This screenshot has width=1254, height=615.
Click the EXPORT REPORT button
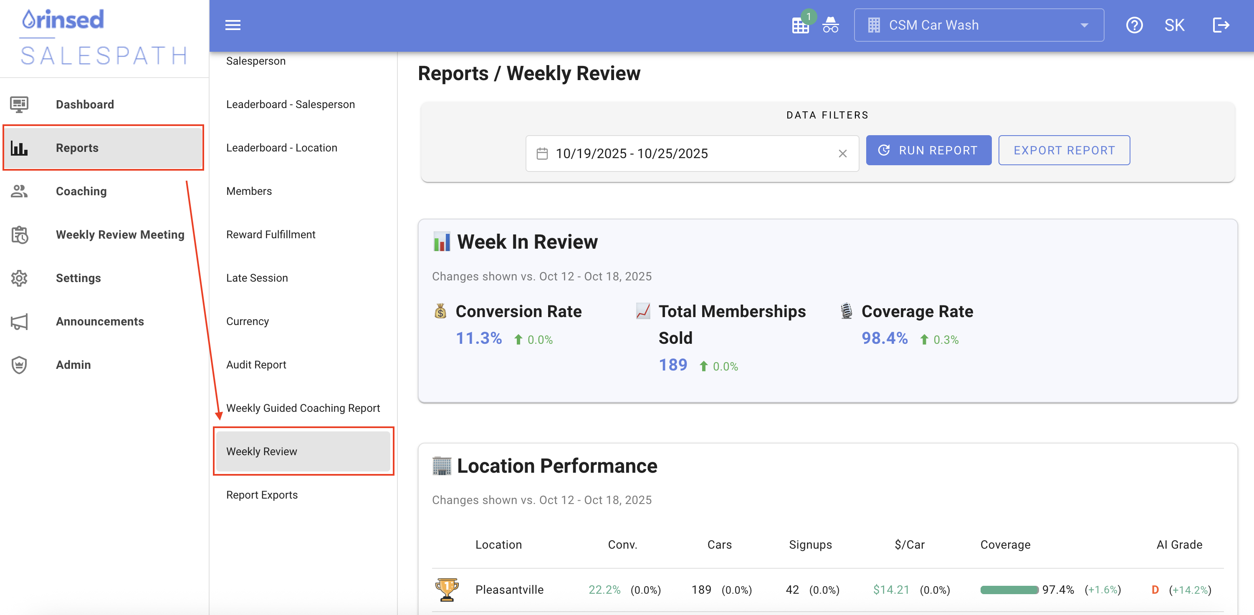pyautogui.click(x=1064, y=150)
